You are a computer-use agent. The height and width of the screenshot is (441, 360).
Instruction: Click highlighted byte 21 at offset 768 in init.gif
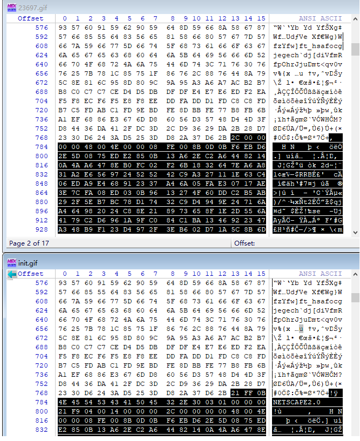(x=235, y=393)
